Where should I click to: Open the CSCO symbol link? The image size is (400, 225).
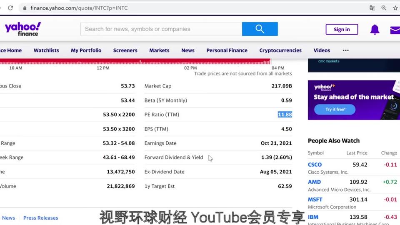(x=315, y=165)
